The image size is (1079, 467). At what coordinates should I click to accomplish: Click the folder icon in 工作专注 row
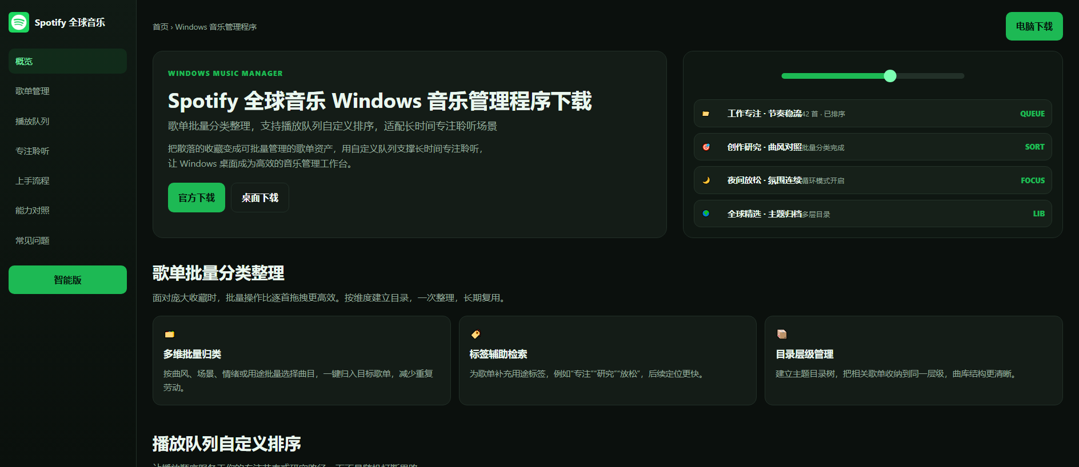coord(706,114)
